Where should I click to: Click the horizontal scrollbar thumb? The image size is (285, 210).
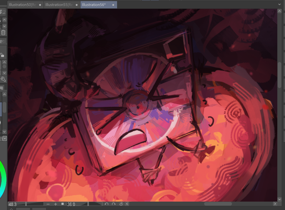click(218, 204)
